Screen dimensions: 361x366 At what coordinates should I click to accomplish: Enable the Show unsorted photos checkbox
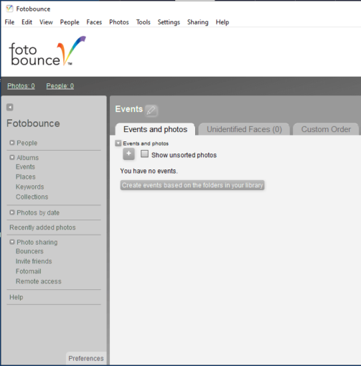[144, 154]
